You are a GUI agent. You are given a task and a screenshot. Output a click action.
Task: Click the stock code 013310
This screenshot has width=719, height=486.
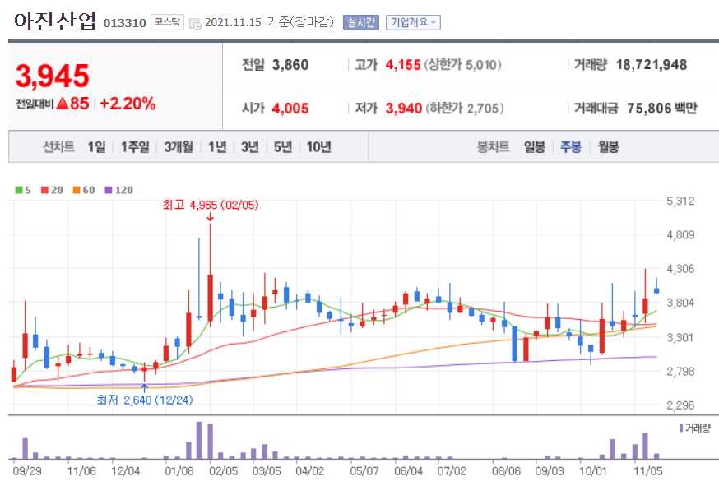125,23
